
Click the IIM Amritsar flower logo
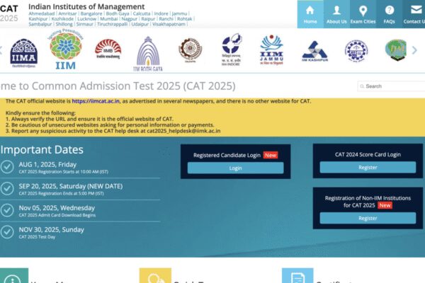click(65, 50)
